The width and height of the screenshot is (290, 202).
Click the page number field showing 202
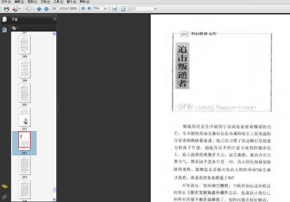click(55, 9)
